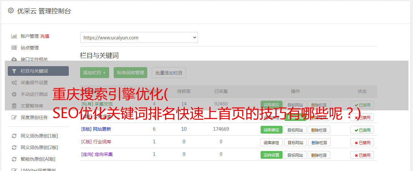Click the 栏目与关键词 page heading
The height and width of the screenshot is (171, 413).
tap(99, 55)
